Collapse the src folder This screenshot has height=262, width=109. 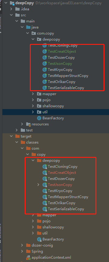[11, 15]
